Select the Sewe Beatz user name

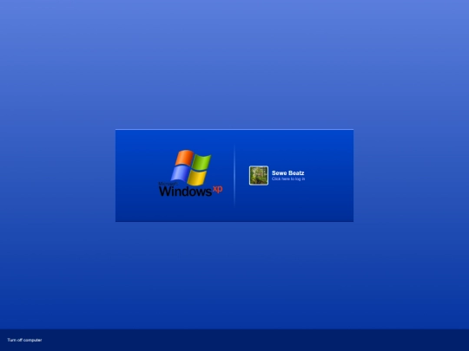pyautogui.click(x=287, y=172)
